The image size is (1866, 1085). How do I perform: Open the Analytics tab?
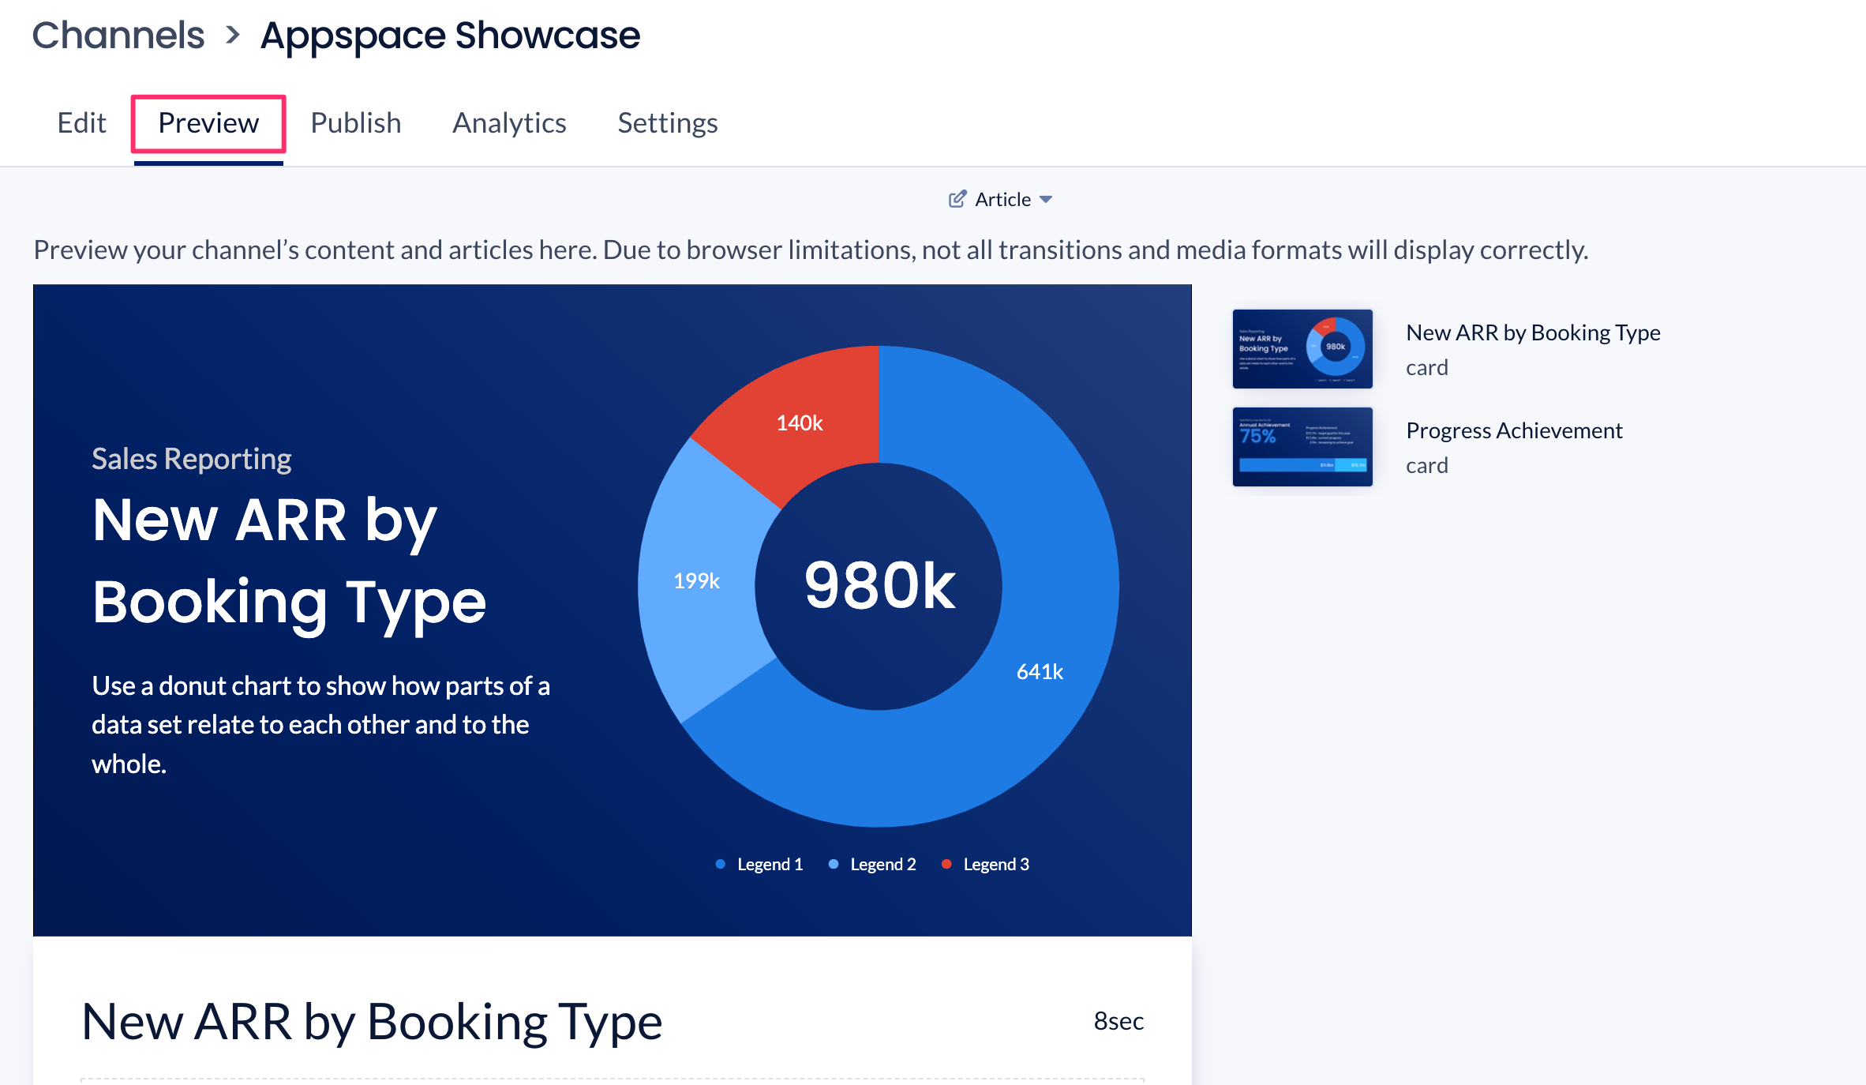(x=509, y=123)
